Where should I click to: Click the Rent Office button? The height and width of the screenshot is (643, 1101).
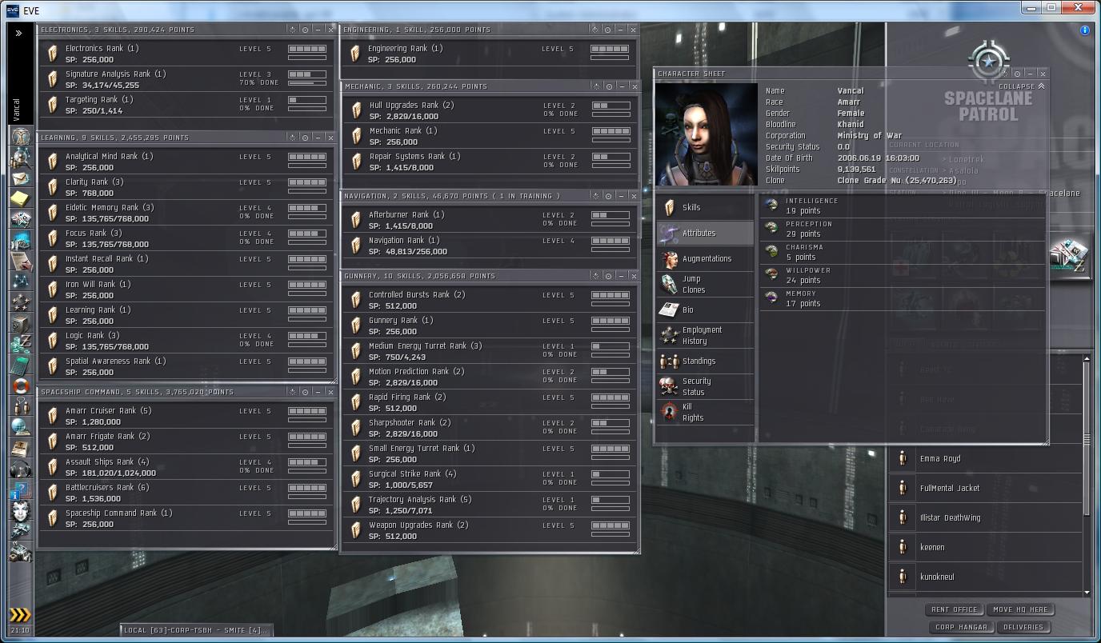coord(955,609)
